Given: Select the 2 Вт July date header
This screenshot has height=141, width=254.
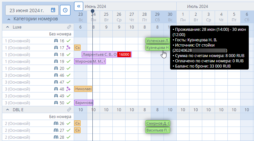Looking at the screenshot, I should [x=196, y=17].
